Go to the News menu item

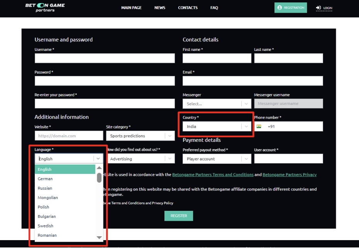tap(160, 8)
